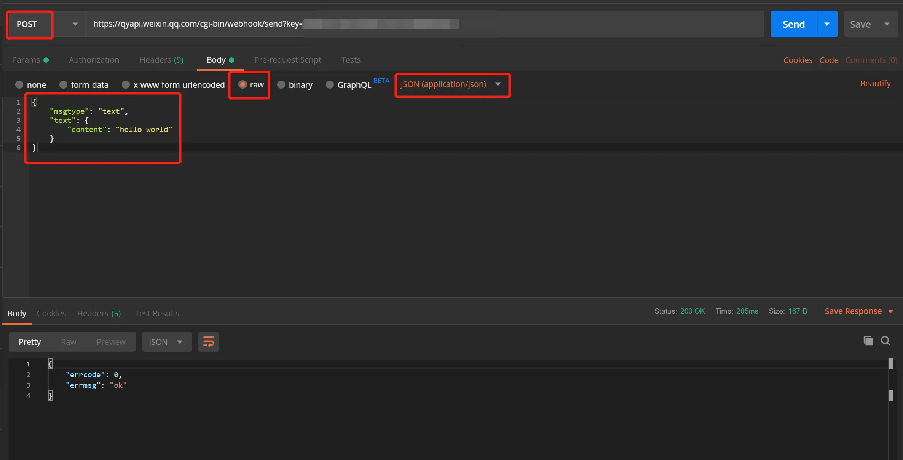Click the response JSON opening brace fold marker

coord(50,364)
